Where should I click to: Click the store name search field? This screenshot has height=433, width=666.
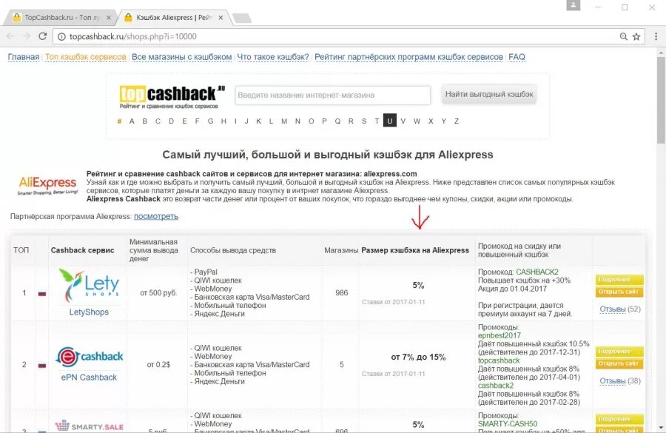(x=332, y=95)
